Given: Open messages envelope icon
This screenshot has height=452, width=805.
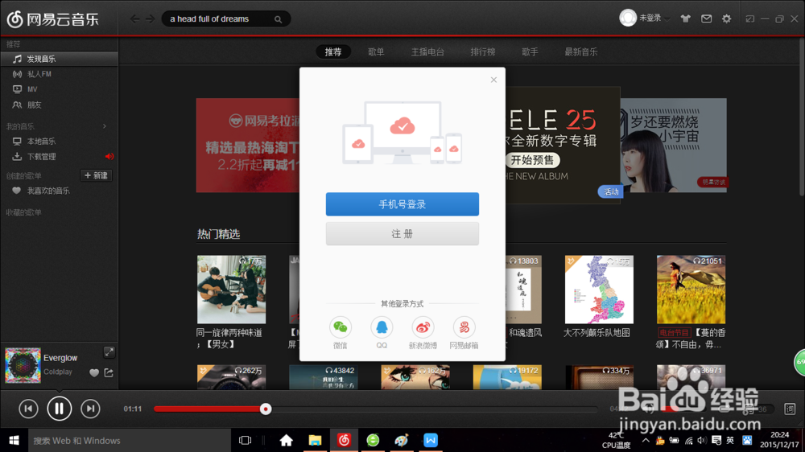Looking at the screenshot, I should click(707, 18).
